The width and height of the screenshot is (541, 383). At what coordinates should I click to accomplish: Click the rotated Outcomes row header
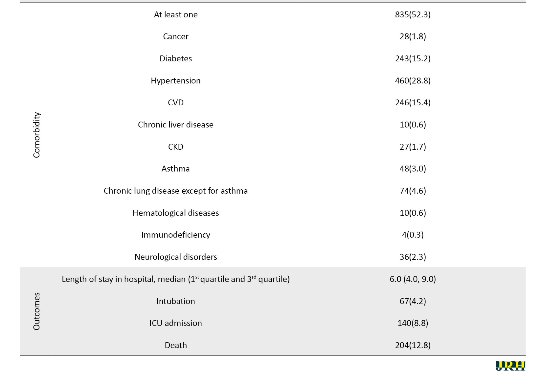[x=37, y=311]
